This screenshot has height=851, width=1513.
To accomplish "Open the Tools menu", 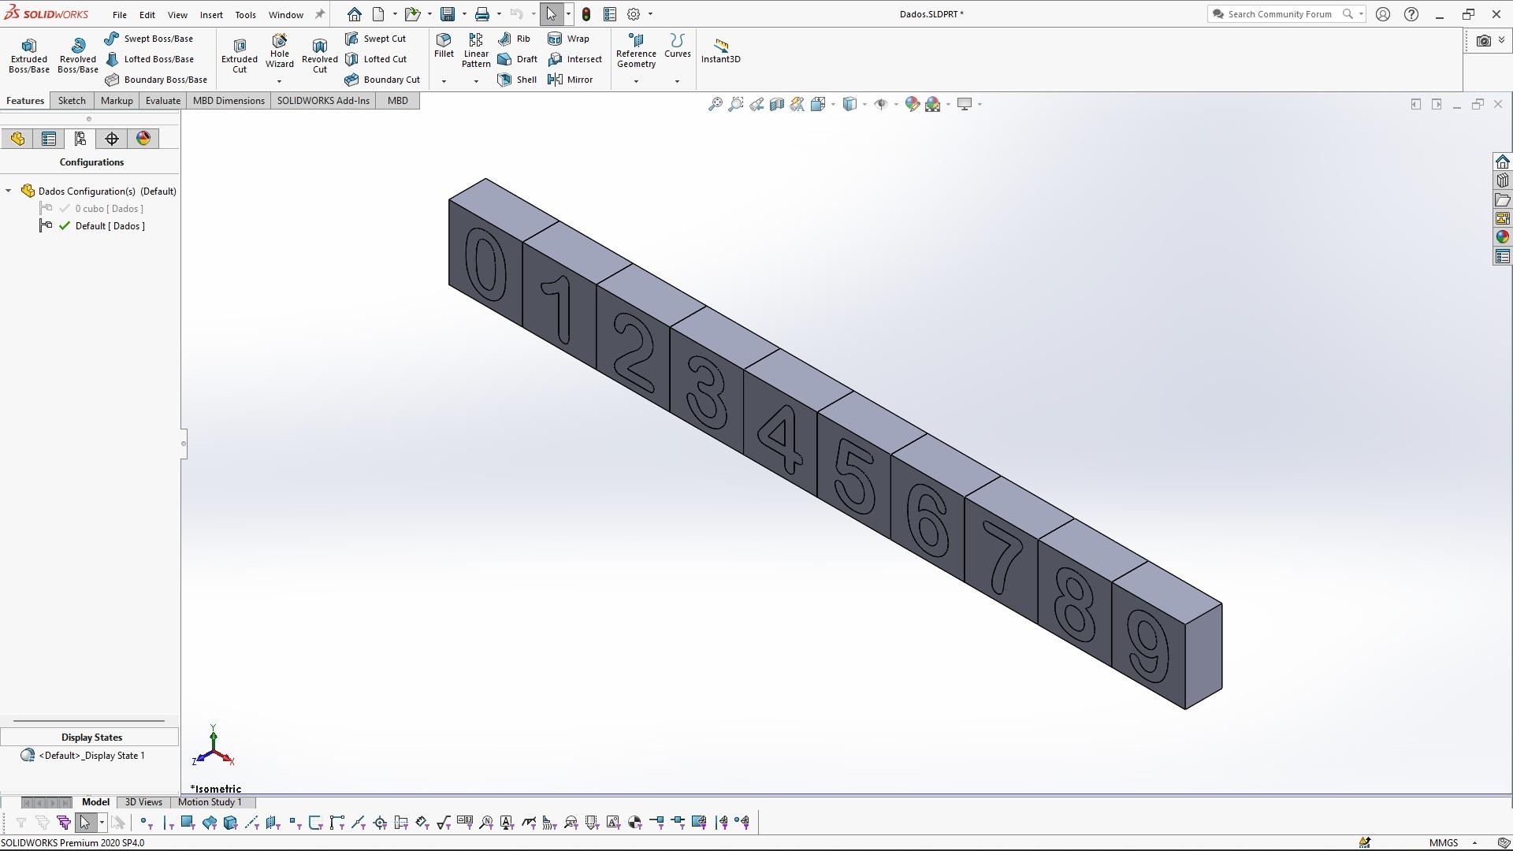I will (x=245, y=14).
